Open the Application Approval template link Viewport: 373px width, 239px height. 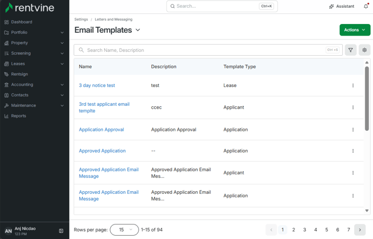point(101,129)
